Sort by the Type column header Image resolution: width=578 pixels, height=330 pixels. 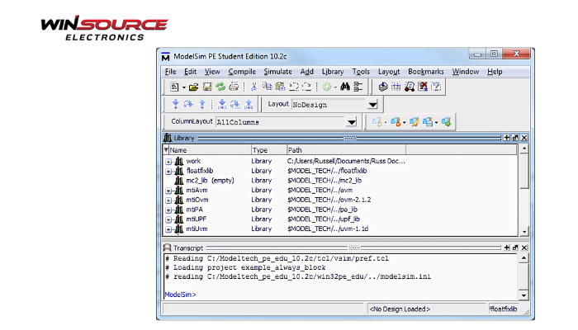click(x=260, y=150)
